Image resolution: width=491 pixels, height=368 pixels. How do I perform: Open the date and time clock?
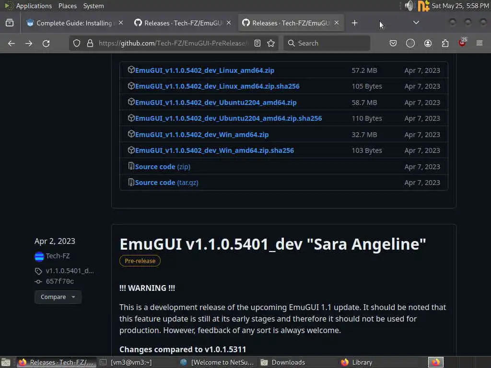(x=460, y=6)
